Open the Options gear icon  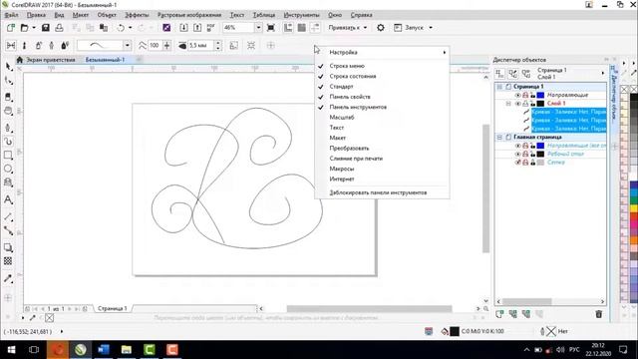click(381, 28)
